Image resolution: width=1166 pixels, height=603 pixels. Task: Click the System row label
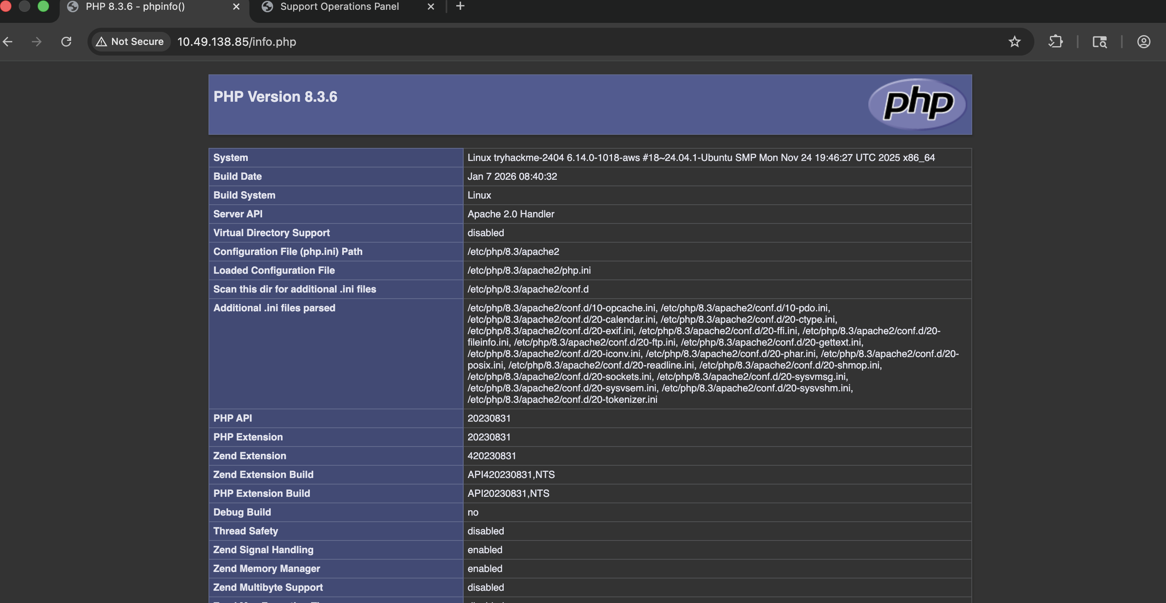(x=231, y=157)
